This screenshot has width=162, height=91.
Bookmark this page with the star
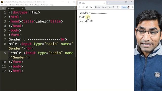click(x=117, y=7)
